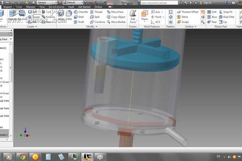
Task: Switch to the Manage tab
Action: click(31, 7)
